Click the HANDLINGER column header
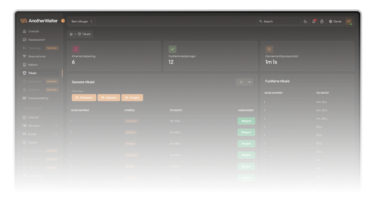This screenshot has width=375, height=199. click(246, 110)
